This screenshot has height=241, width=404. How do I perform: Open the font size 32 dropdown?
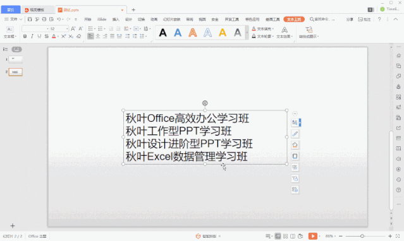[67, 29]
